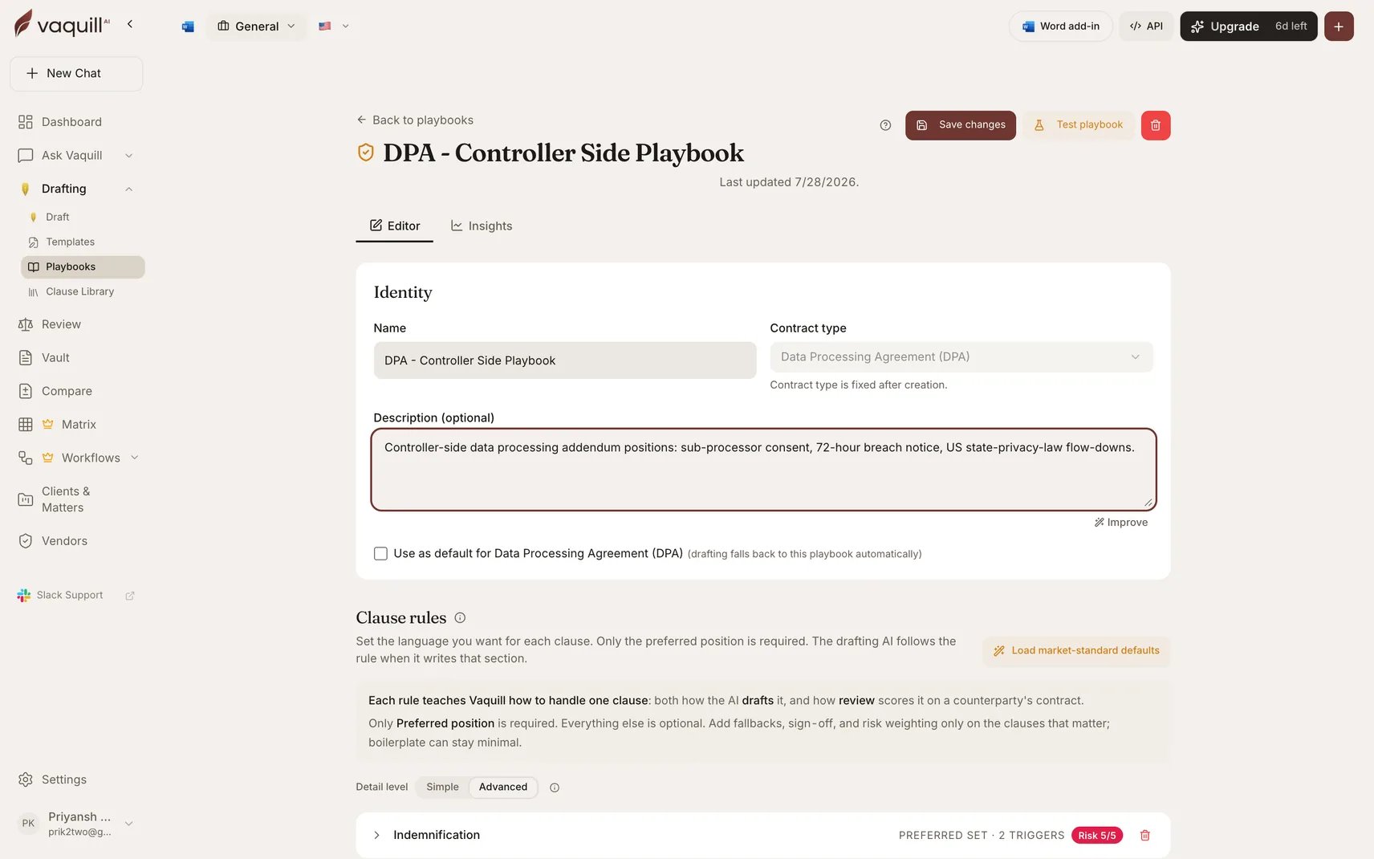Collapse sidebar with left chevron icon
The height and width of the screenshot is (859, 1374).
coord(130,24)
